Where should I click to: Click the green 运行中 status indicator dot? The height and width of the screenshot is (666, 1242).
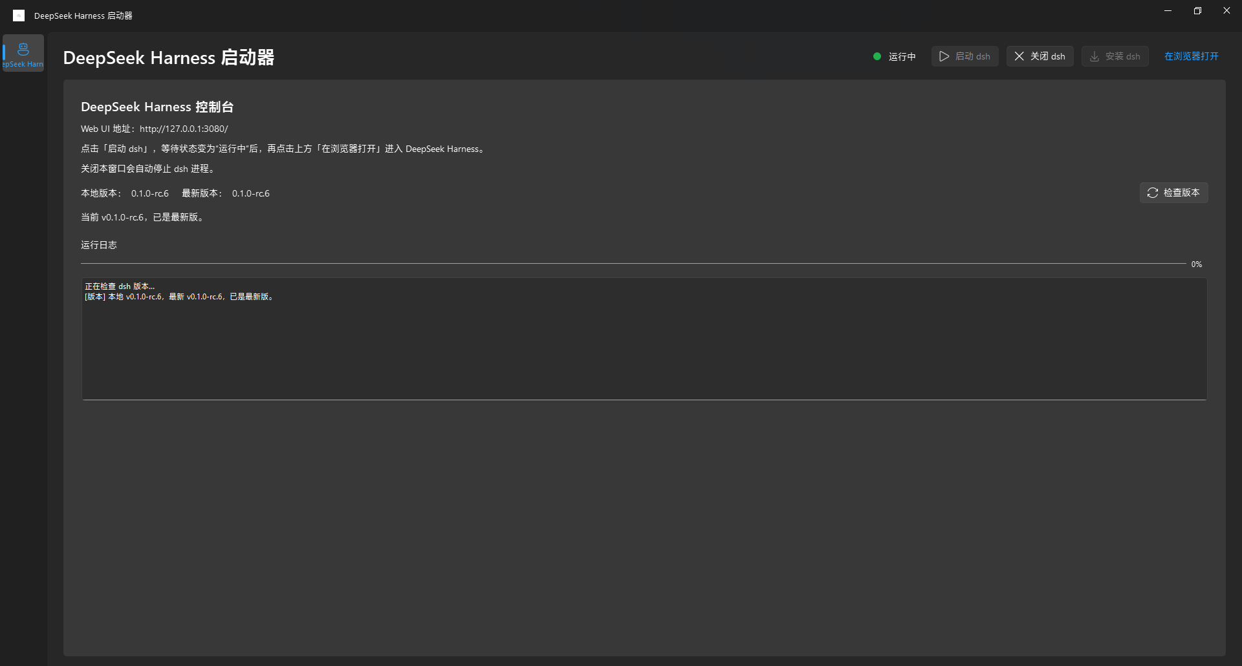click(877, 56)
